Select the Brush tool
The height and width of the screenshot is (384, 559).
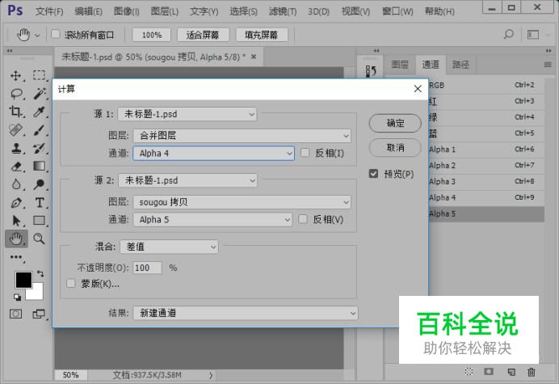40,130
